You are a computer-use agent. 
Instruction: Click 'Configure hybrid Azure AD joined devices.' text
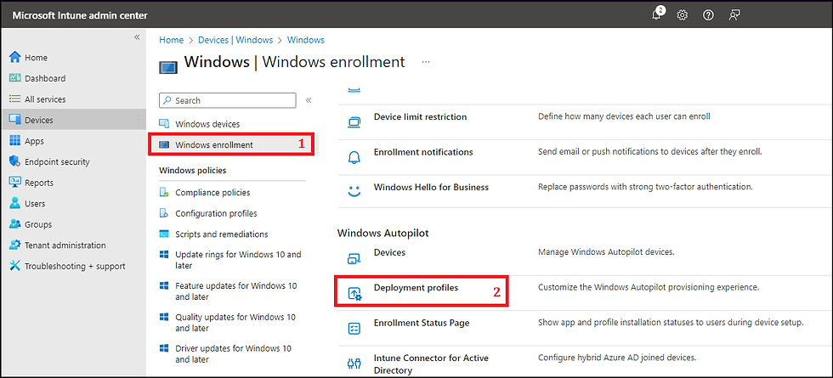(x=616, y=358)
